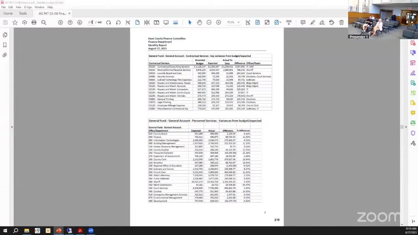Zoom in with the plus button
This screenshot has height=235, width=418.
click(218, 22)
